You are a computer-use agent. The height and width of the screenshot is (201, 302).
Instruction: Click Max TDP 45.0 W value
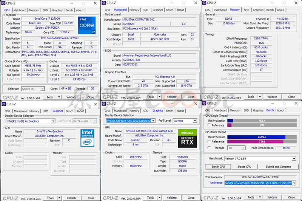pos(68,23)
